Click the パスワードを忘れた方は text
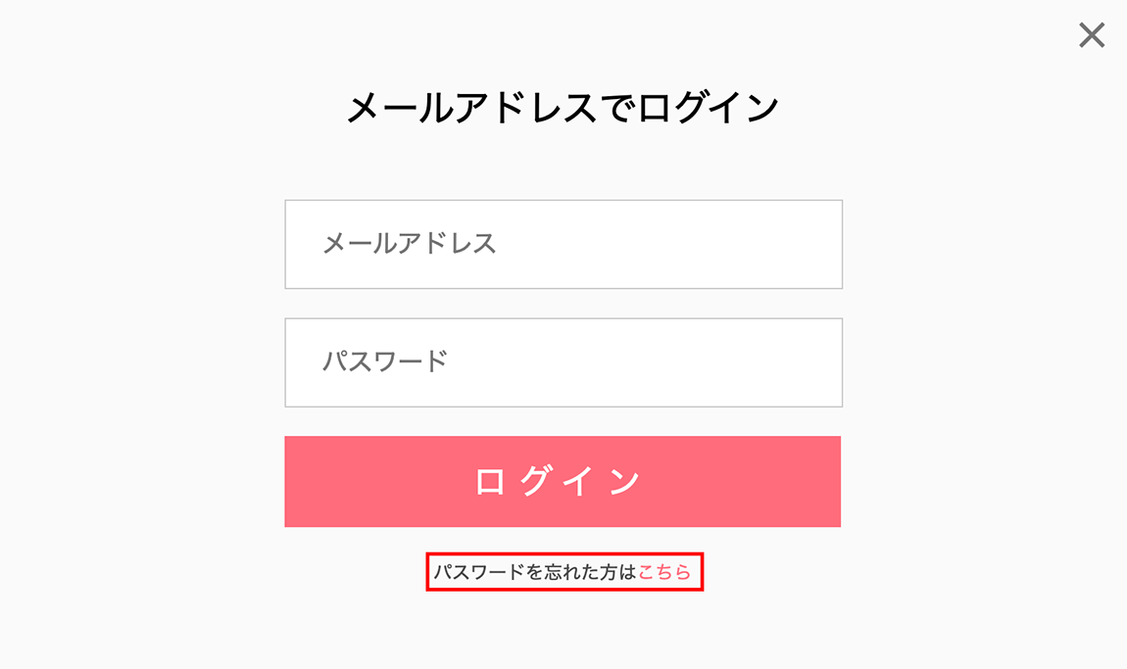The height and width of the screenshot is (669, 1127). pyautogui.click(x=535, y=573)
